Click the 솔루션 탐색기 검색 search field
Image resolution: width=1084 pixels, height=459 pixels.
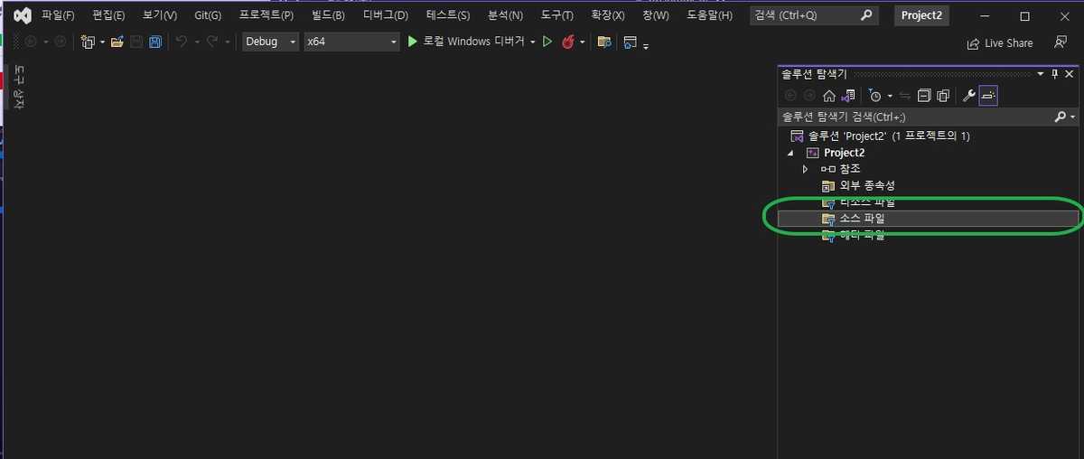tap(912, 117)
